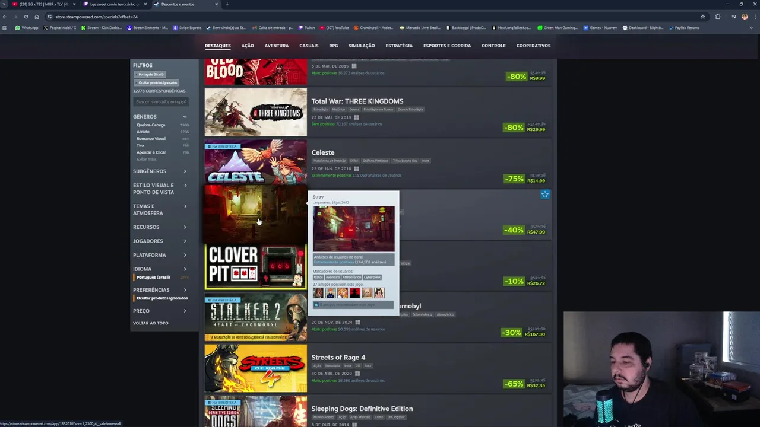
Task: Click the Clover Pit game capsule image
Action: [256, 266]
